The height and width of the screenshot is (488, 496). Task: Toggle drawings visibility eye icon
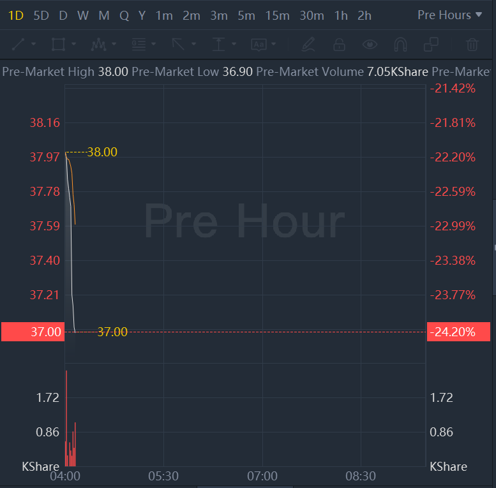pos(370,45)
